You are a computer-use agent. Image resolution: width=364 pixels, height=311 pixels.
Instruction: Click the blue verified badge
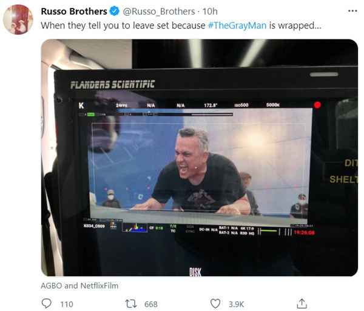[115, 11]
